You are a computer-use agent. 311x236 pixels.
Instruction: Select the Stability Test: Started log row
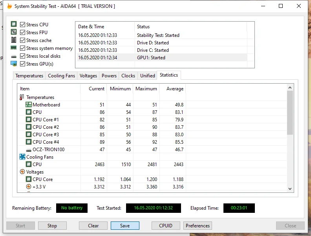pyautogui.click(x=161, y=35)
